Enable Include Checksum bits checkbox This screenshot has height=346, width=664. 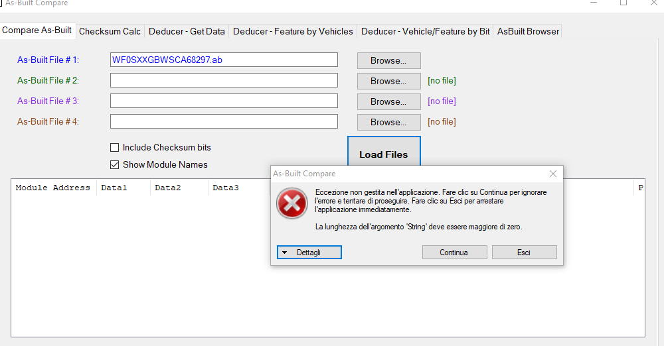click(x=115, y=147)
